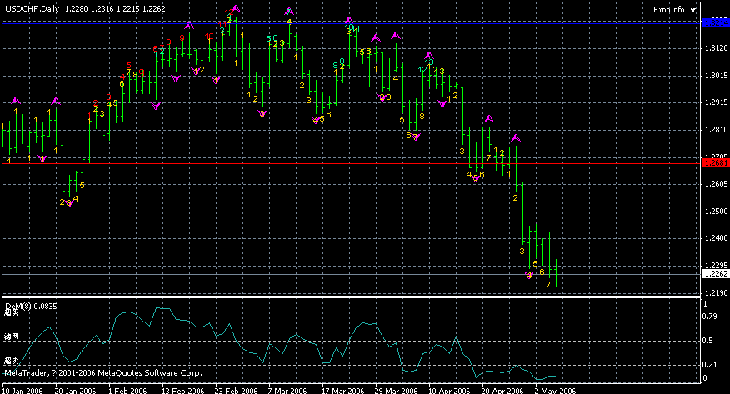Select the red horizontal support line

(333, 164)
